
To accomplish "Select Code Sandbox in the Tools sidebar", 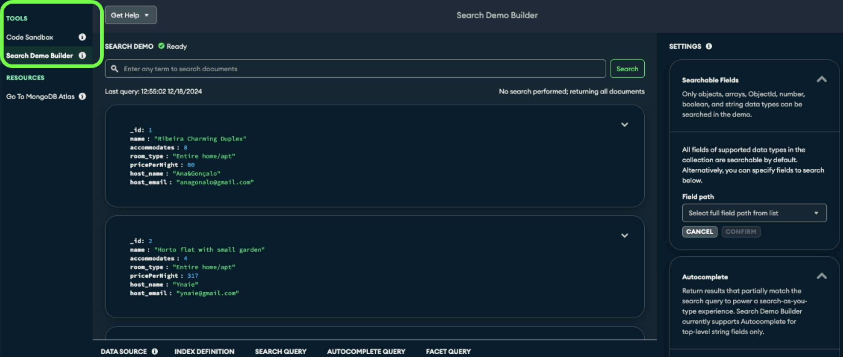I will pos(30,37).
